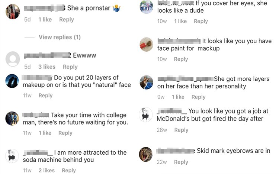Click grey default avatar beside "Ewwww" comment

pos(13,59)
